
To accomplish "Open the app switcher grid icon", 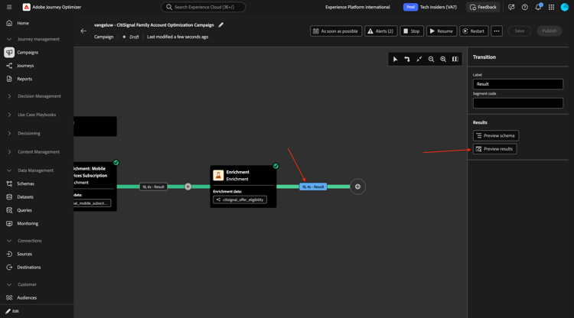I will (551, 7).
